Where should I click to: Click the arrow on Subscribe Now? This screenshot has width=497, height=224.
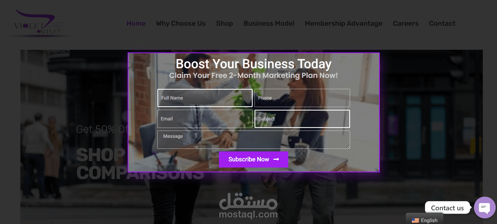[276, 159]
